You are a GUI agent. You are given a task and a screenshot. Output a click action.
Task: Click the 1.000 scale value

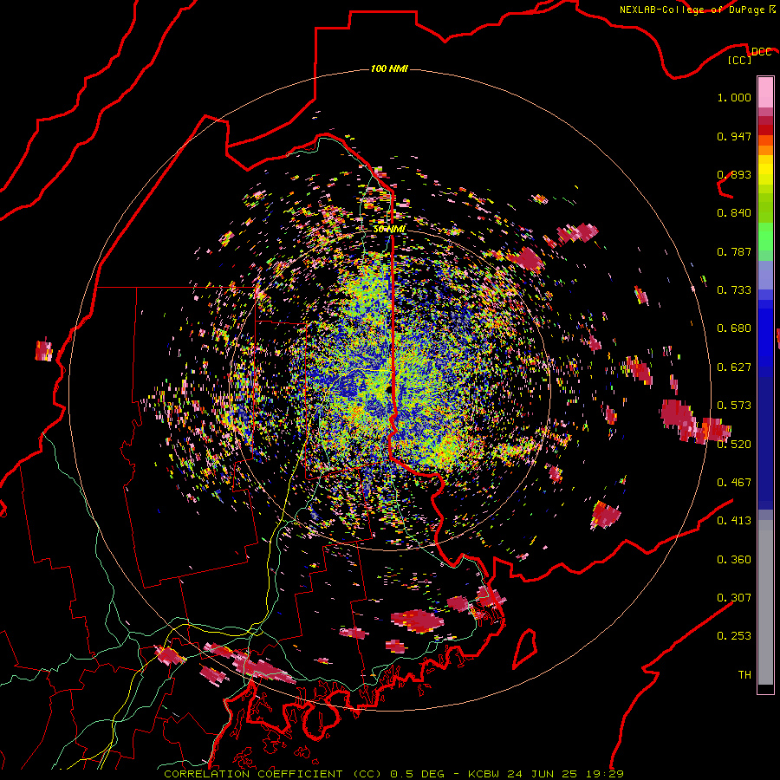pos(734,97)
